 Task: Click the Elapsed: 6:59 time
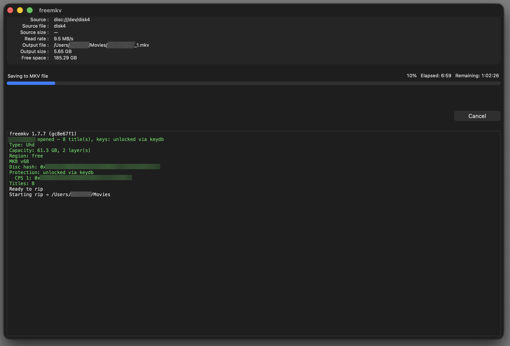[x=436, y=76]
